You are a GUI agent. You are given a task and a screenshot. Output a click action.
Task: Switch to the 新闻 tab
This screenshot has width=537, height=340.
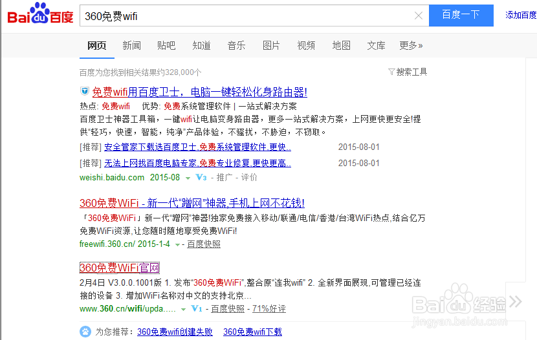click(x=131, y=45)
